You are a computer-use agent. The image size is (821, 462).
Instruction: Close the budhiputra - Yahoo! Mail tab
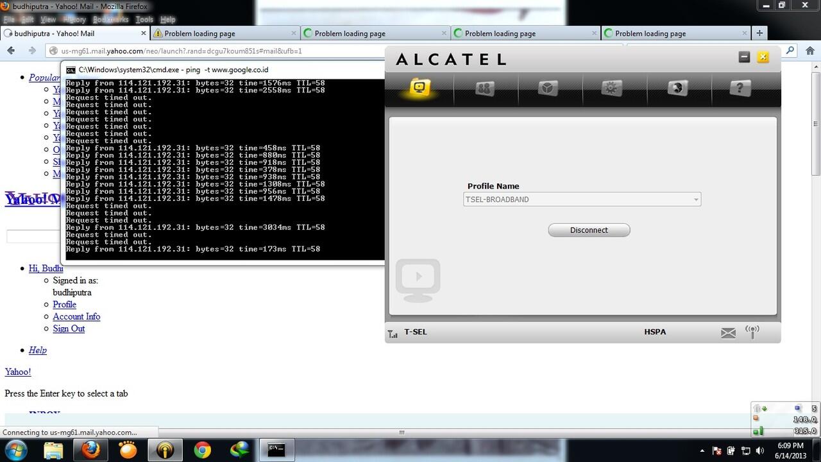click(144, 33)
